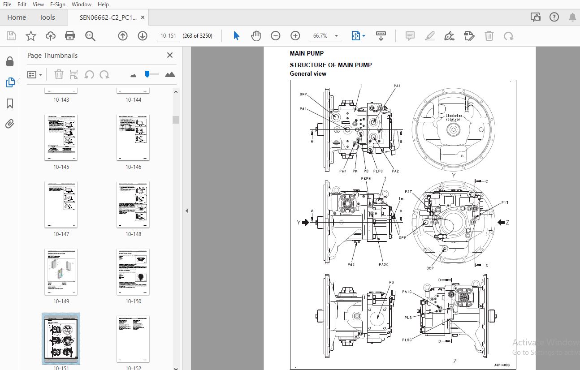Screen dimensions: 580x370
Task: Select the page 10-149 thumbnail
Action: [x=61, y=272]
